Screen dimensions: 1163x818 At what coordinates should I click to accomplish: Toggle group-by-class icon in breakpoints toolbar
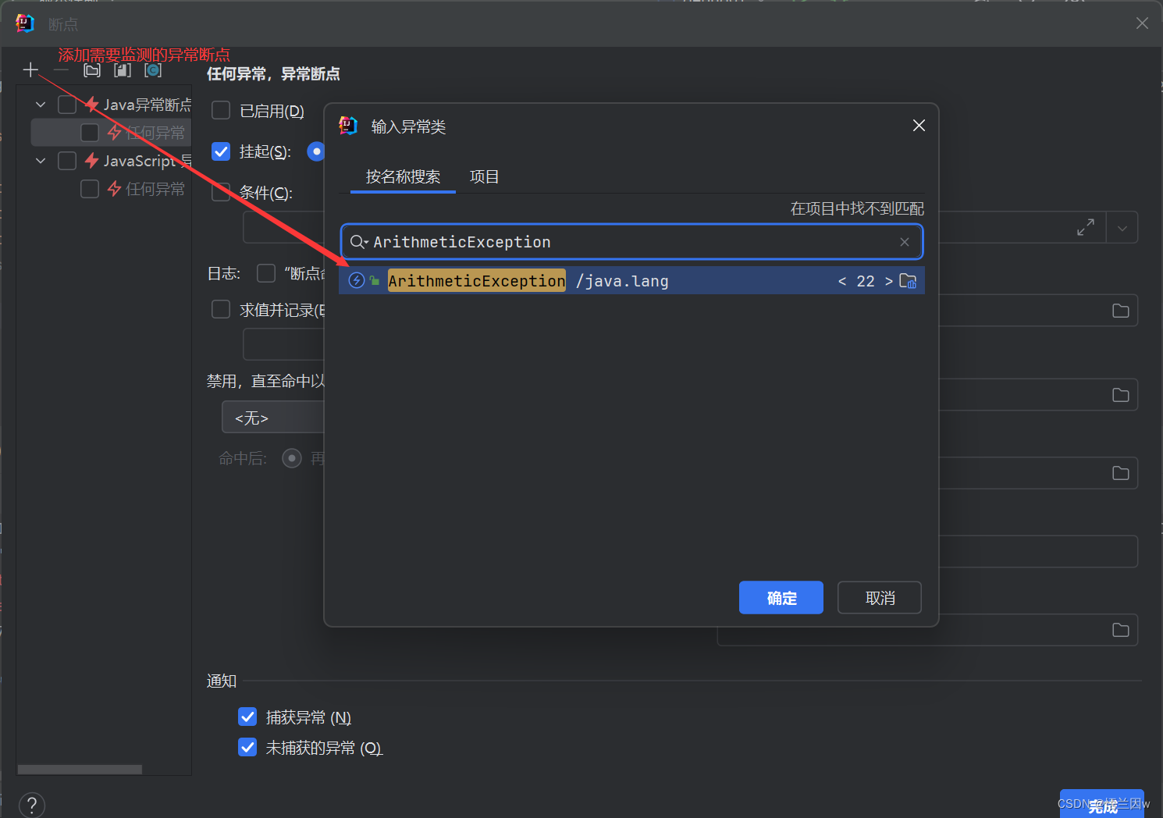coord(153,70)
